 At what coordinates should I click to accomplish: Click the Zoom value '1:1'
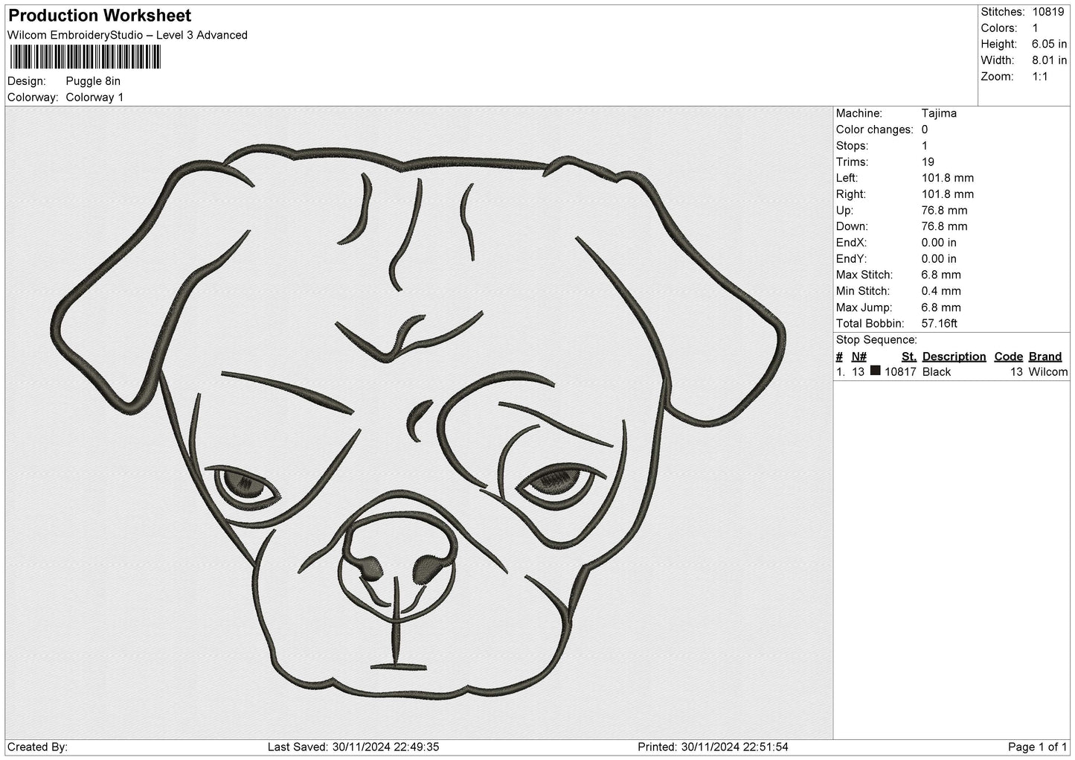click(1040, 77)
